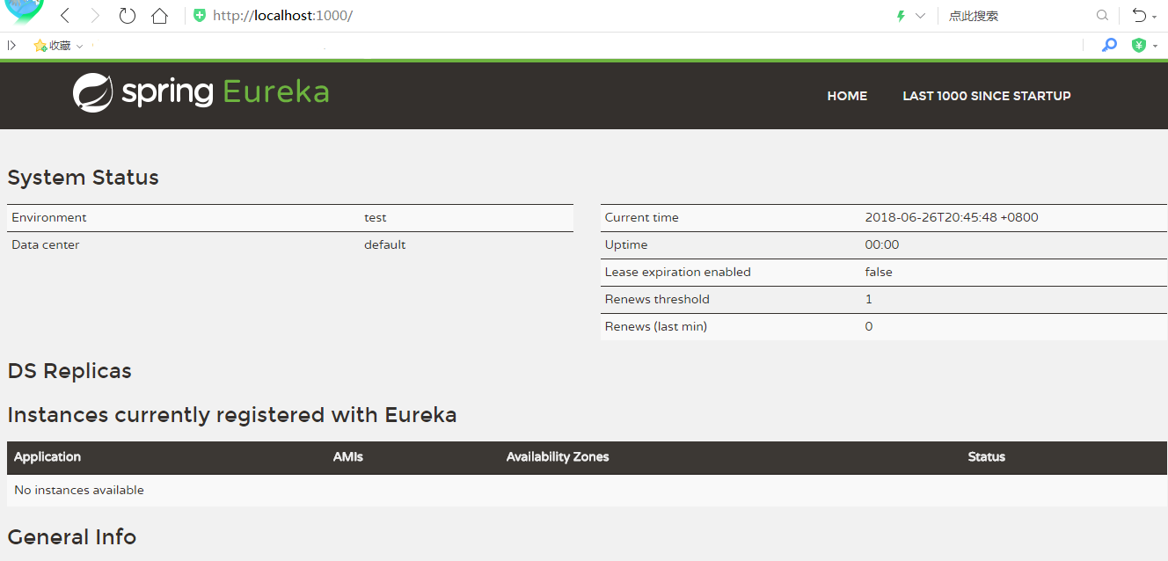This screenshot has height=561, width=1168.
Task: Click the Current time label
Action: click(x=642, y=217)
